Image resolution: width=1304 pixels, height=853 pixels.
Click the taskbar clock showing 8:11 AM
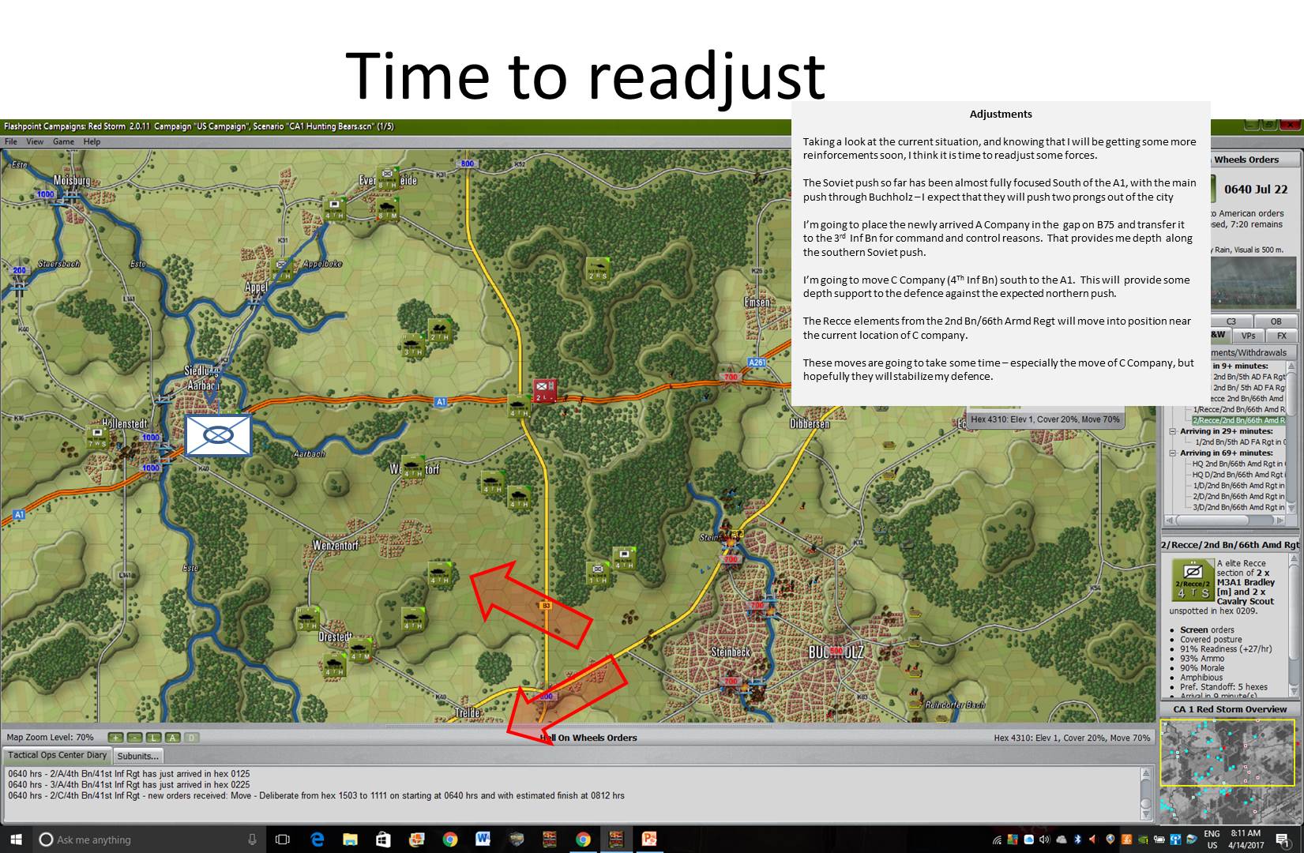tap(1246, 840)
